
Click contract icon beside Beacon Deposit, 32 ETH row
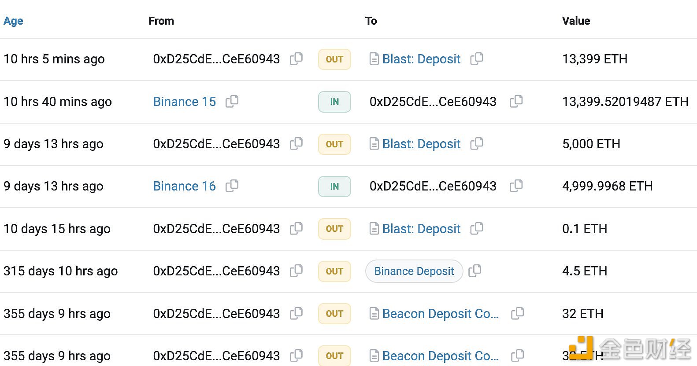374,314
